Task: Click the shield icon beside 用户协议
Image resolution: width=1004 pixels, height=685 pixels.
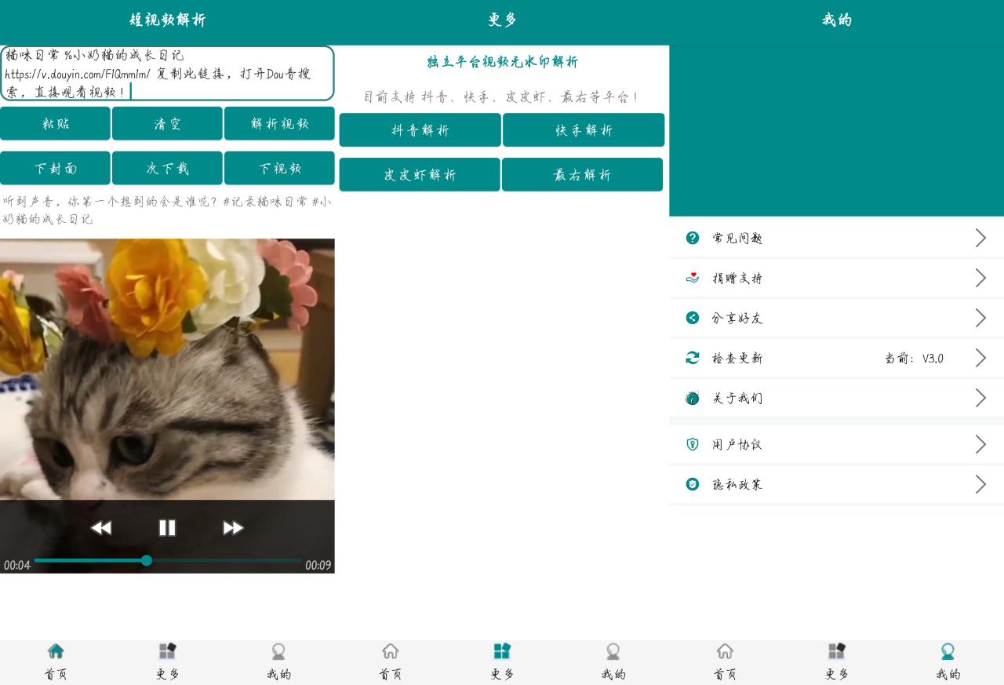Action: 693,444
